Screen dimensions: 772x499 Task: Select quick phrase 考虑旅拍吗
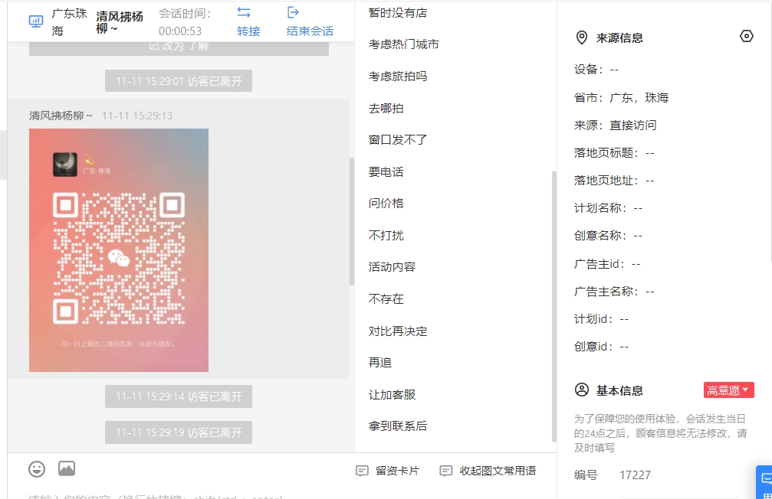point(398,77)
